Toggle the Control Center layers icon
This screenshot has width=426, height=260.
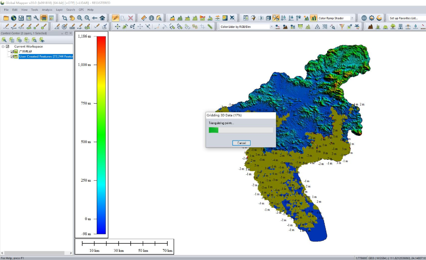tap(43, 18)
